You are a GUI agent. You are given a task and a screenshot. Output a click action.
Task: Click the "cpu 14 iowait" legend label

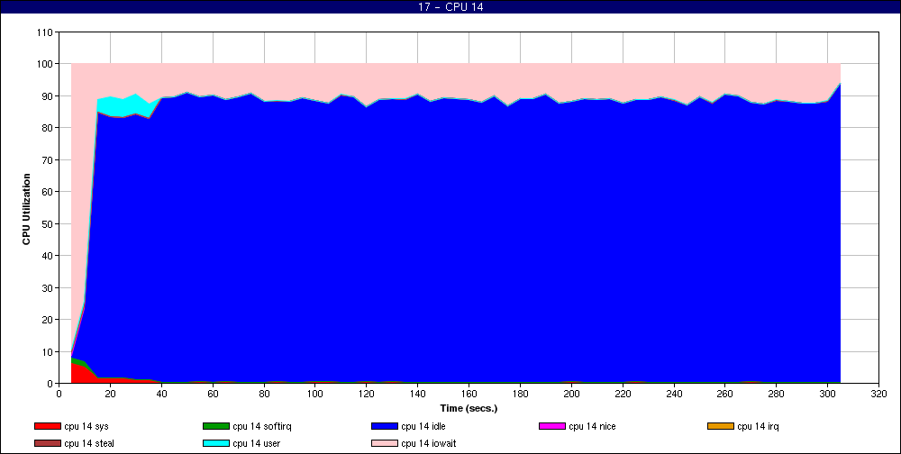(x=428, y=443)
